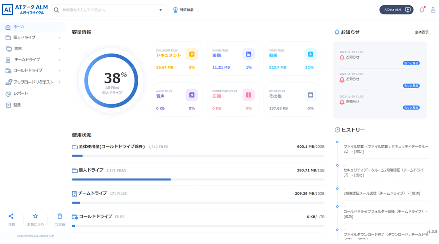The width and height of the screenshot is (439, 244).
Task: Expand コールドドライブ sidebar arrow
Action: tap(59, 71)
